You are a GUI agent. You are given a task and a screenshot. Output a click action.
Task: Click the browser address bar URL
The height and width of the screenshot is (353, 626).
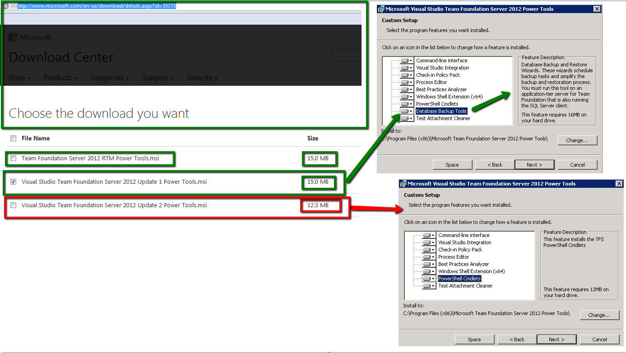pos(97,6)
